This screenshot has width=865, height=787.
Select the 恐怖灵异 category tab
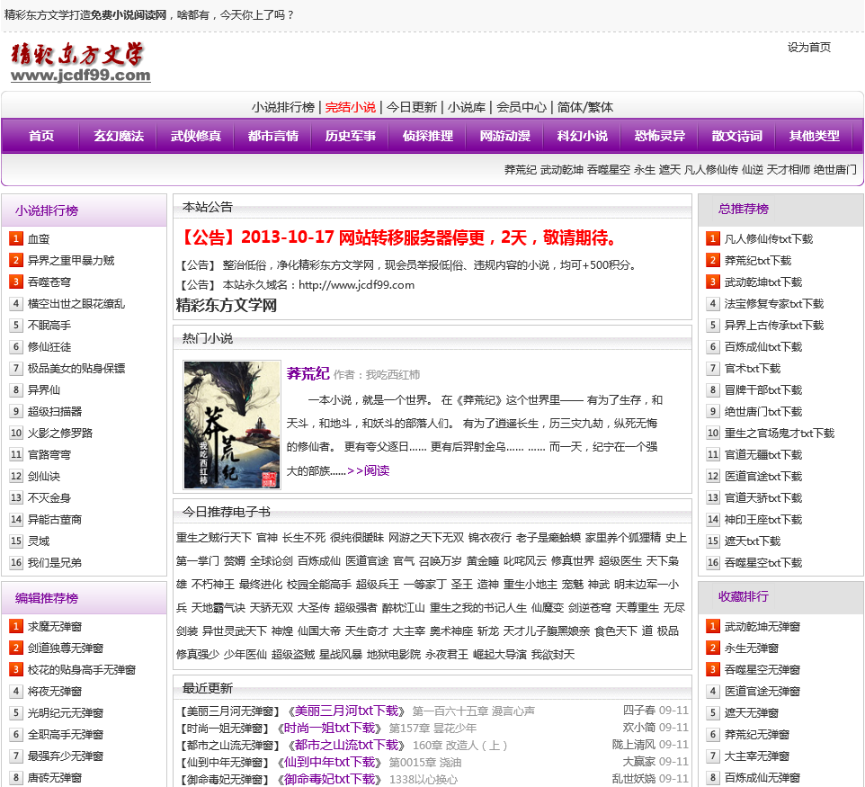click(x=659, y=136)
